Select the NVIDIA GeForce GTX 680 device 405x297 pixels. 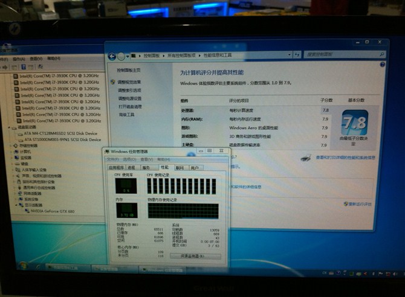pos(53,211)
